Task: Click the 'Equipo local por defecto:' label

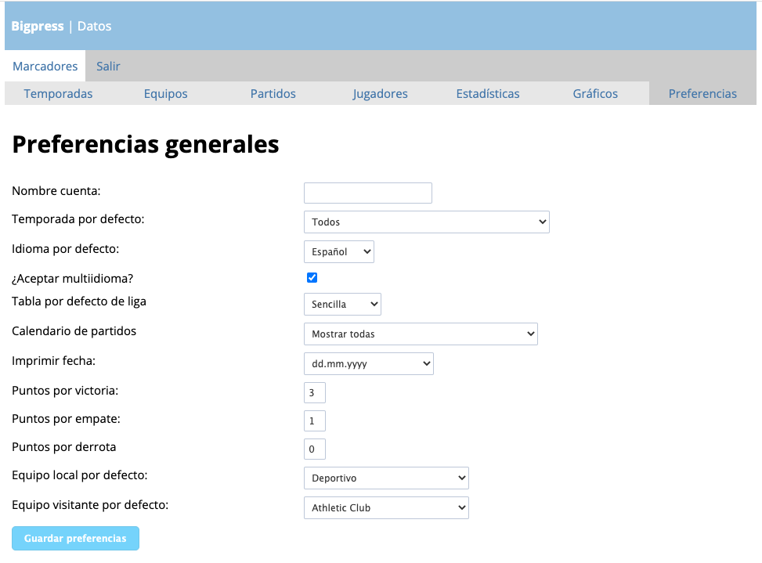Action: (80, 475)
